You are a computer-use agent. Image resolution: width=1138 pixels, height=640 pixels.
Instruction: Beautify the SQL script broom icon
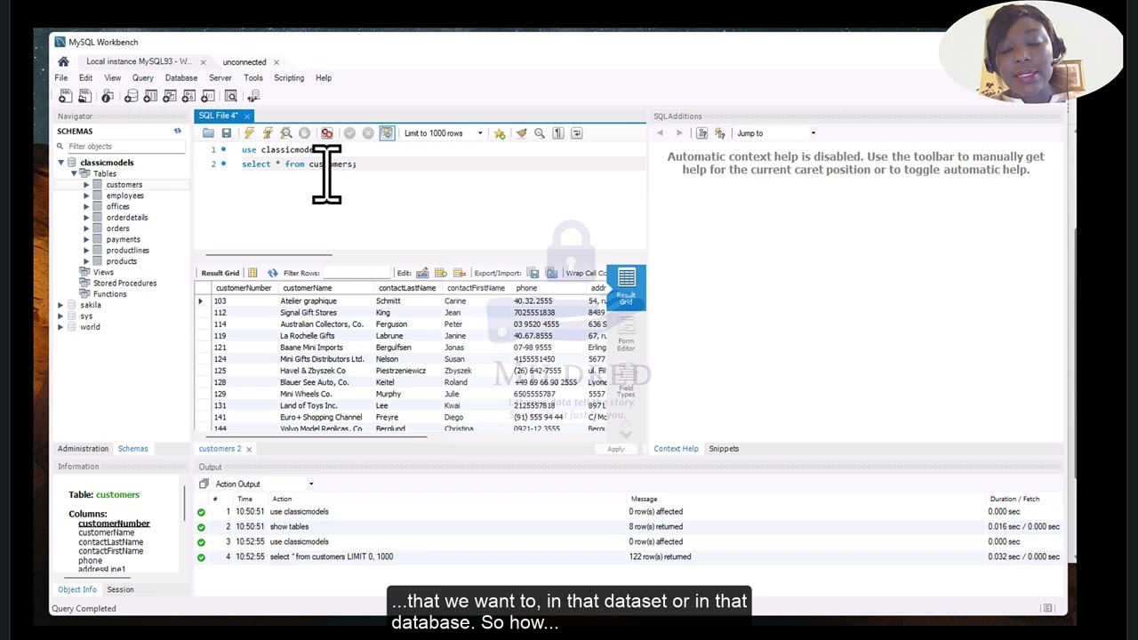[521, 133]
